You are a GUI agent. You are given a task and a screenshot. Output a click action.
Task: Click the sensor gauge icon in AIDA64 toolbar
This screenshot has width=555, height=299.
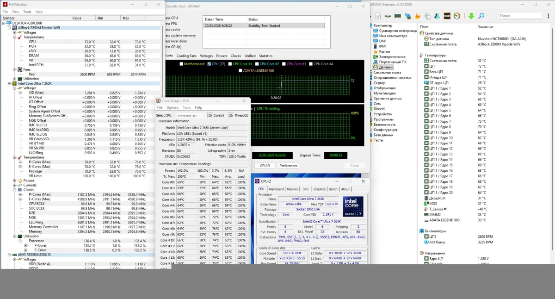coord(456,16)
